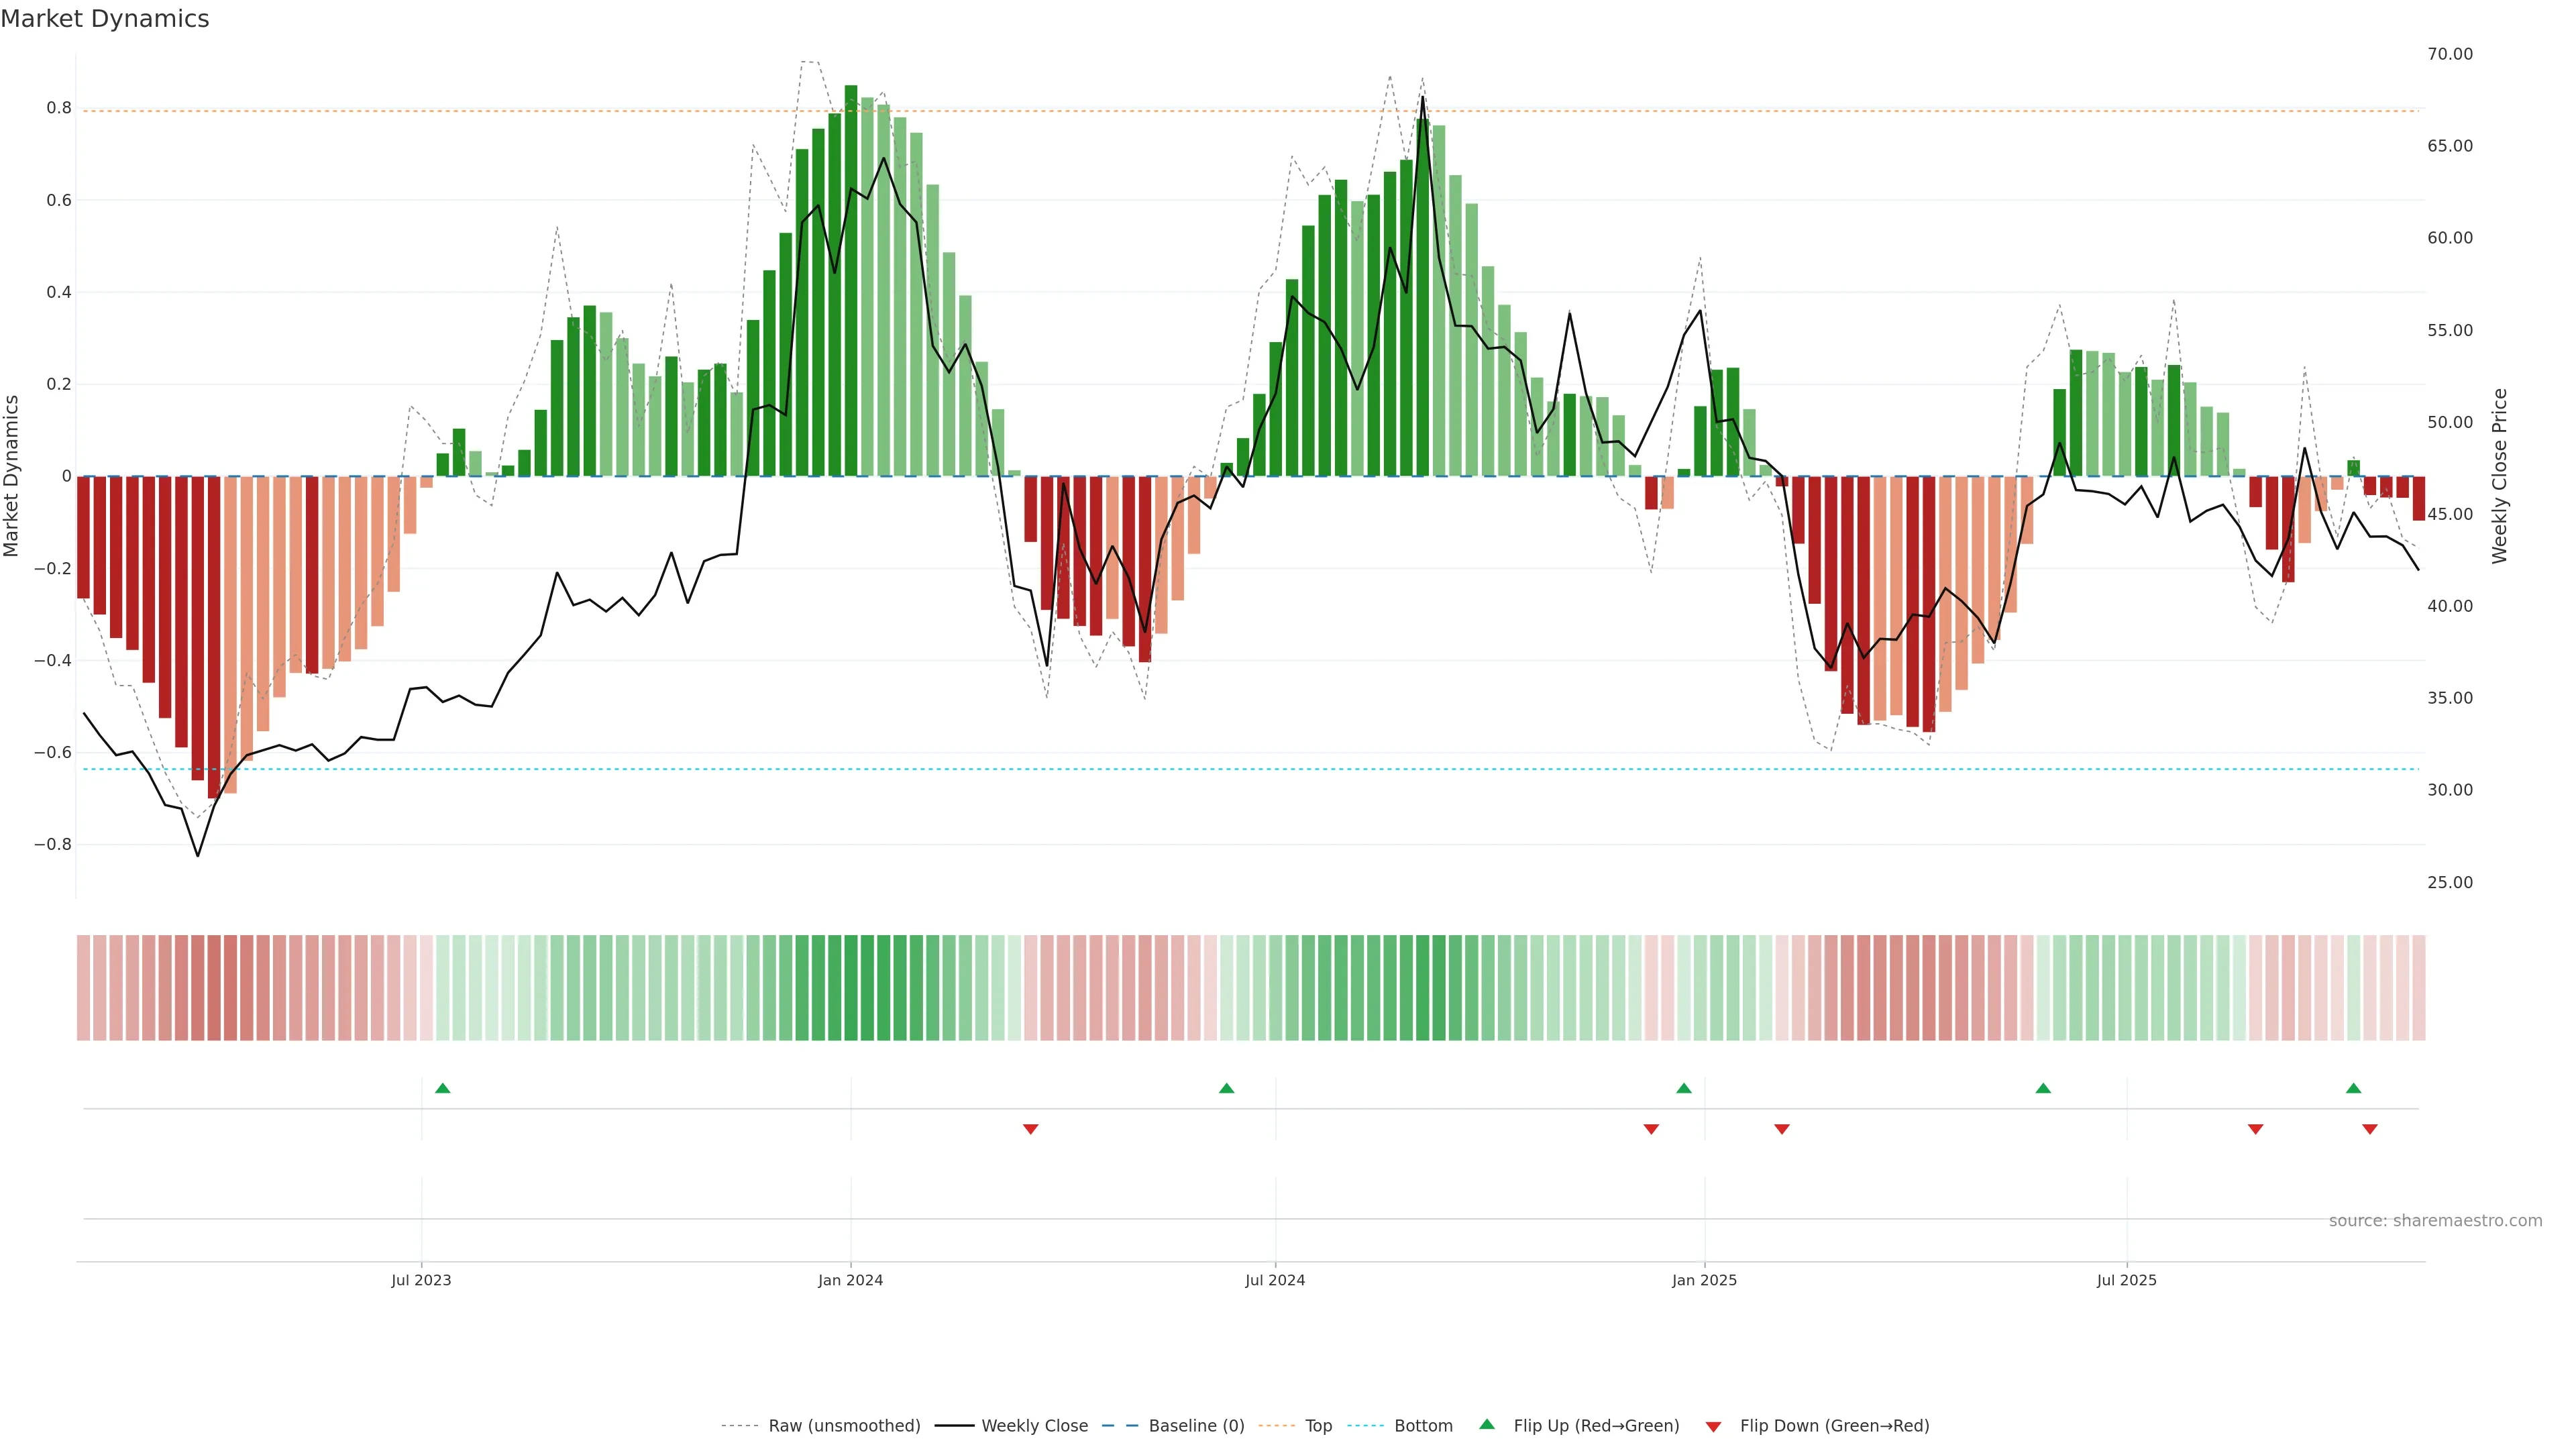The image size is (2576, 1449).
Task: Click the first red flip-down triangle after Jan 2024
Action: click(x=1031, y=1129)
